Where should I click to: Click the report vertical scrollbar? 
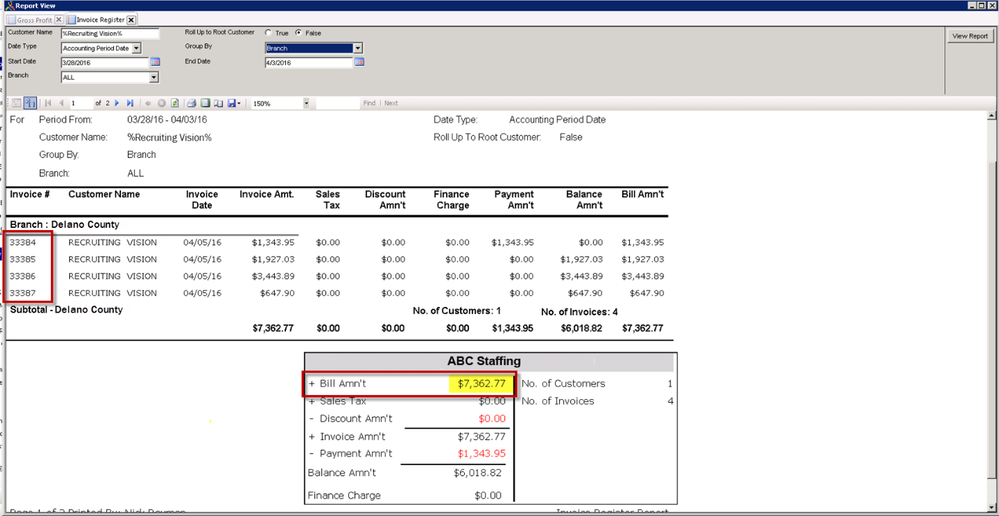click(x=992, y=311)
